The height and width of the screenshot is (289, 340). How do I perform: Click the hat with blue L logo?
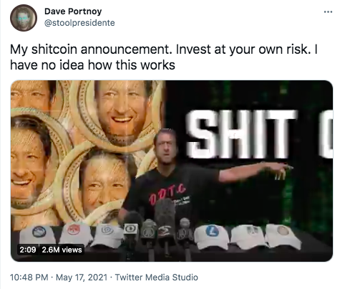tap(212, 236)
